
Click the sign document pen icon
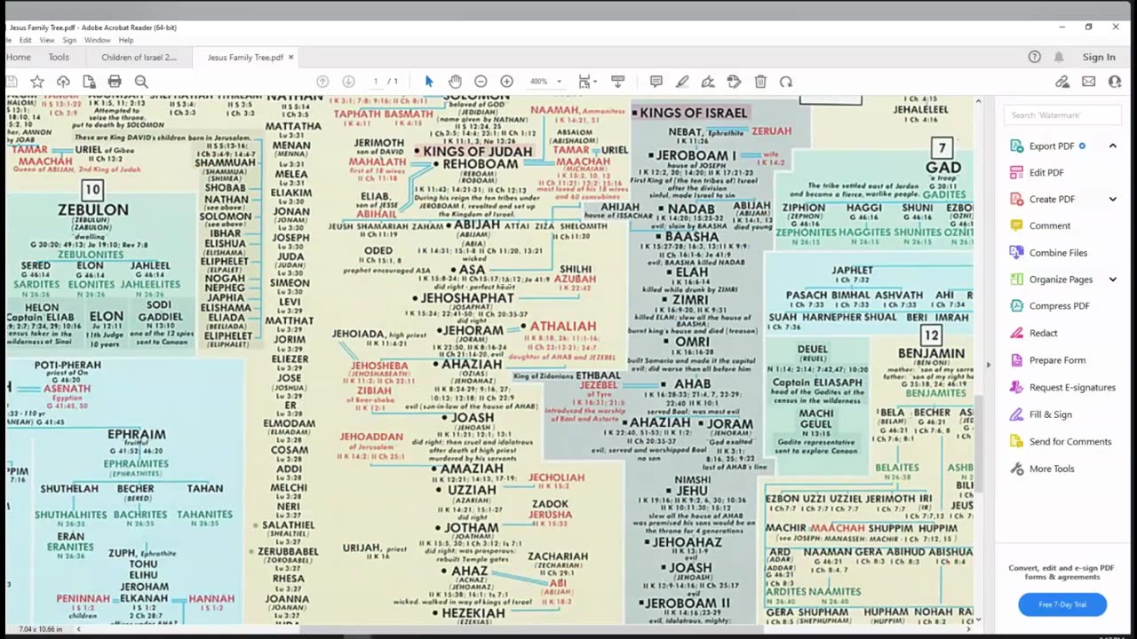point(708,82)
